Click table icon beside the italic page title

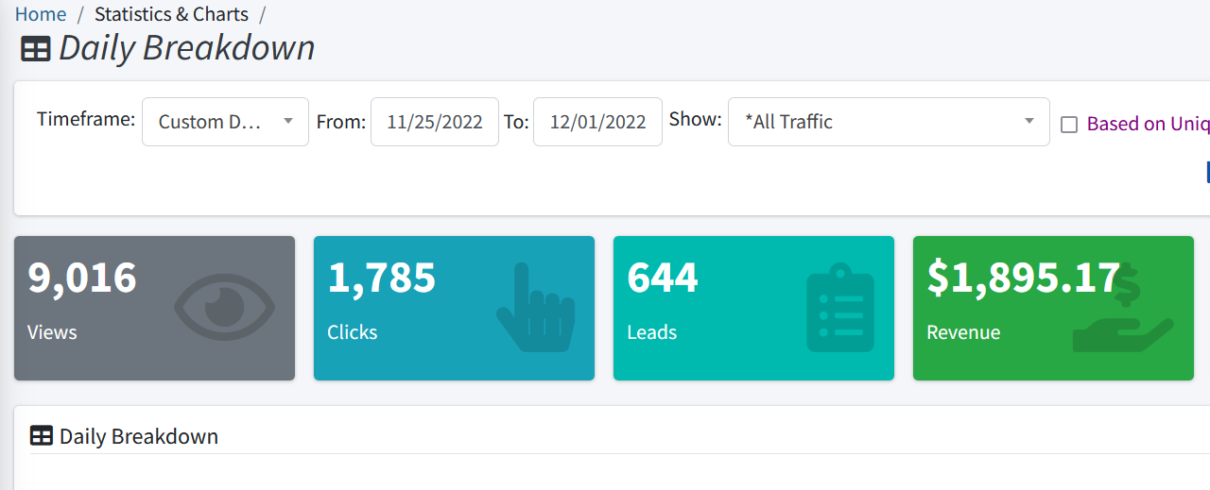coord(36,49)
